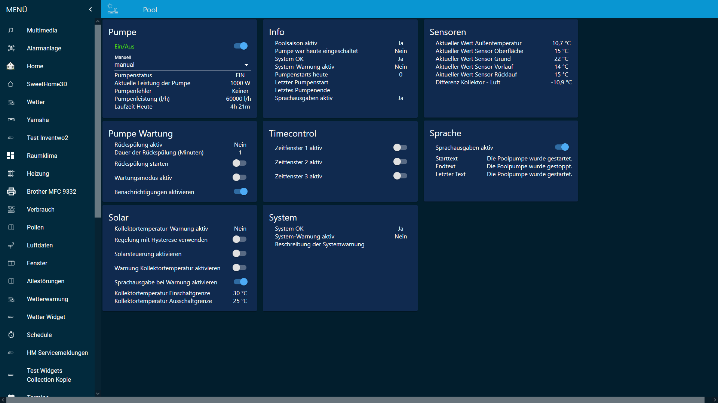The image size is (718, 403).
Task: Open the Verbrauch menu entry
Action: tap(41, 209)
